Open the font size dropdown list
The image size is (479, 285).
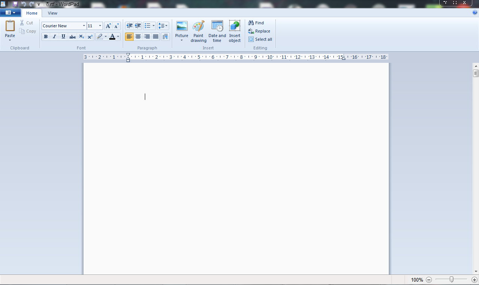100,26
